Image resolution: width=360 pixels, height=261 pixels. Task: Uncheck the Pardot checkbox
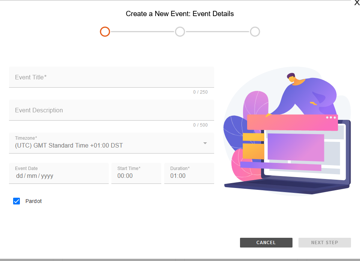(16, 201)
